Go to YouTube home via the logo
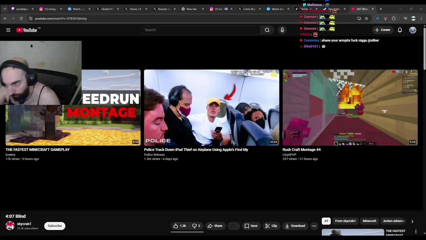Screen dimensions: 426x240 [x=26, y=30]
